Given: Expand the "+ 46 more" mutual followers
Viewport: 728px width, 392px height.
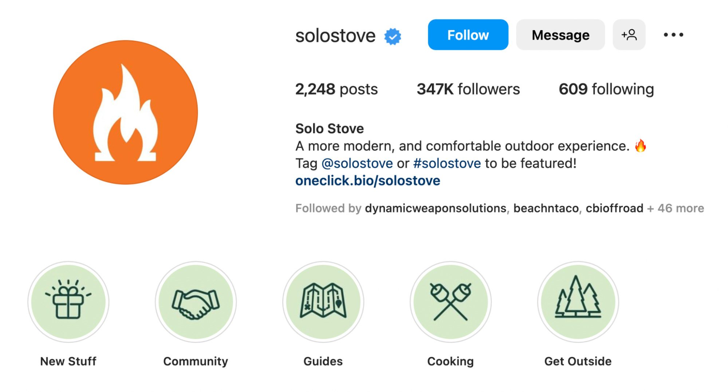Looking at the screenshot, I should coord(676,208).
